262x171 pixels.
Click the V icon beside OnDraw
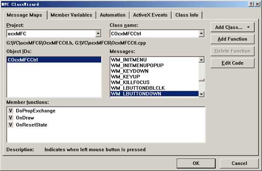coord(10,118)
